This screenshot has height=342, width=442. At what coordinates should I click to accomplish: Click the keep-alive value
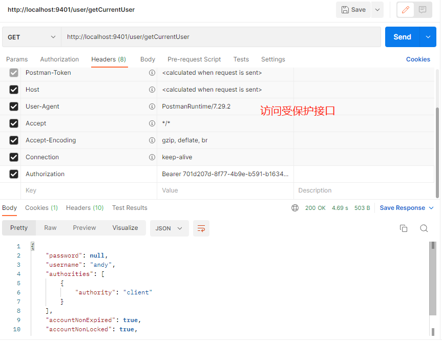click(177, 157)
